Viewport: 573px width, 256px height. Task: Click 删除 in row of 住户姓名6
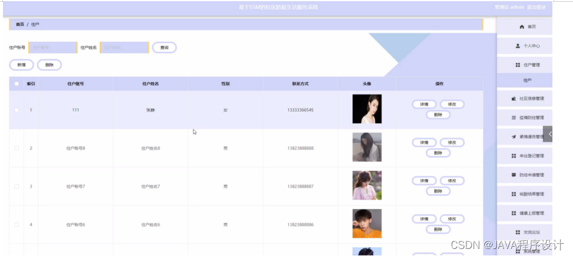438,230
